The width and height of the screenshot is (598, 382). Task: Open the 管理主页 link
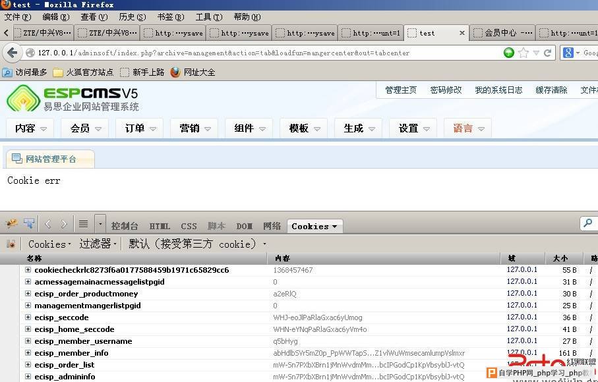[x=401, y=90]
